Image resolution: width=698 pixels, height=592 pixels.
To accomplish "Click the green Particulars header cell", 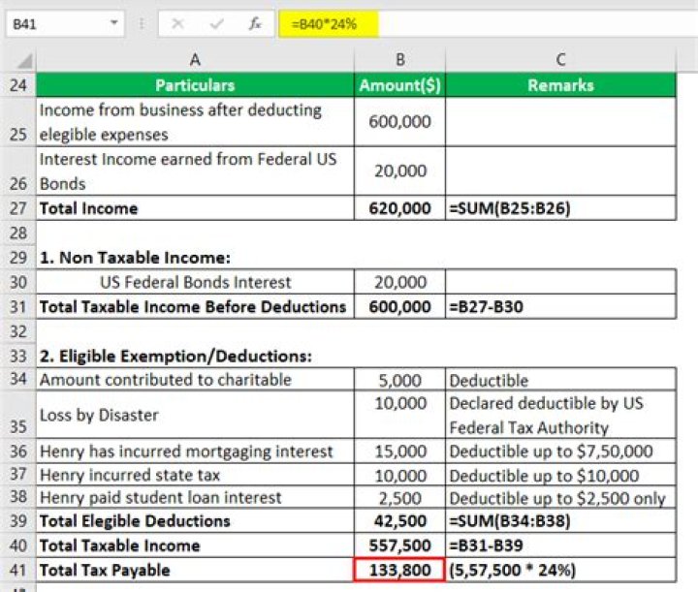I will [x=195, y=85].
